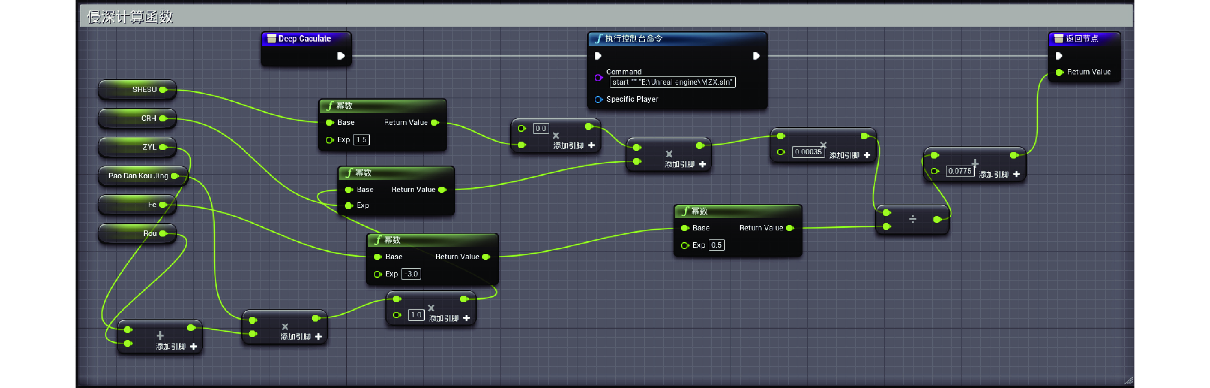Click the Return Value pin on return node

(x=1059, y=72)
